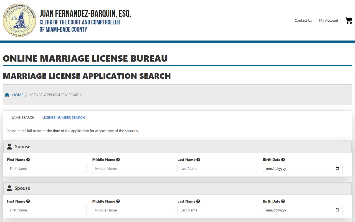Show help for first spouse First Name
Image resolution: width=355 pixels, height=222 pixels.
pyautogui.click(x=28, y=160)
